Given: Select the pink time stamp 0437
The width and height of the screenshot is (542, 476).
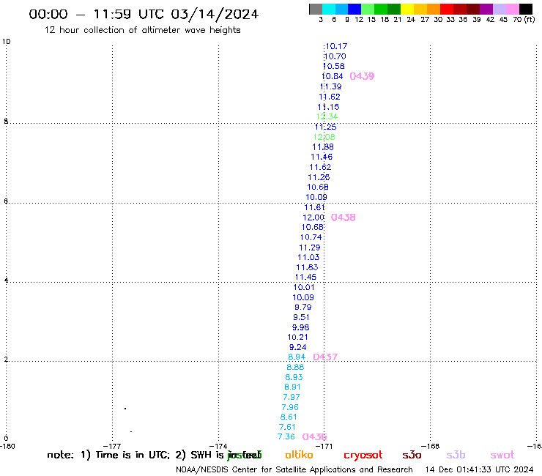Looking at the screenshot, I should coord(325,357).
